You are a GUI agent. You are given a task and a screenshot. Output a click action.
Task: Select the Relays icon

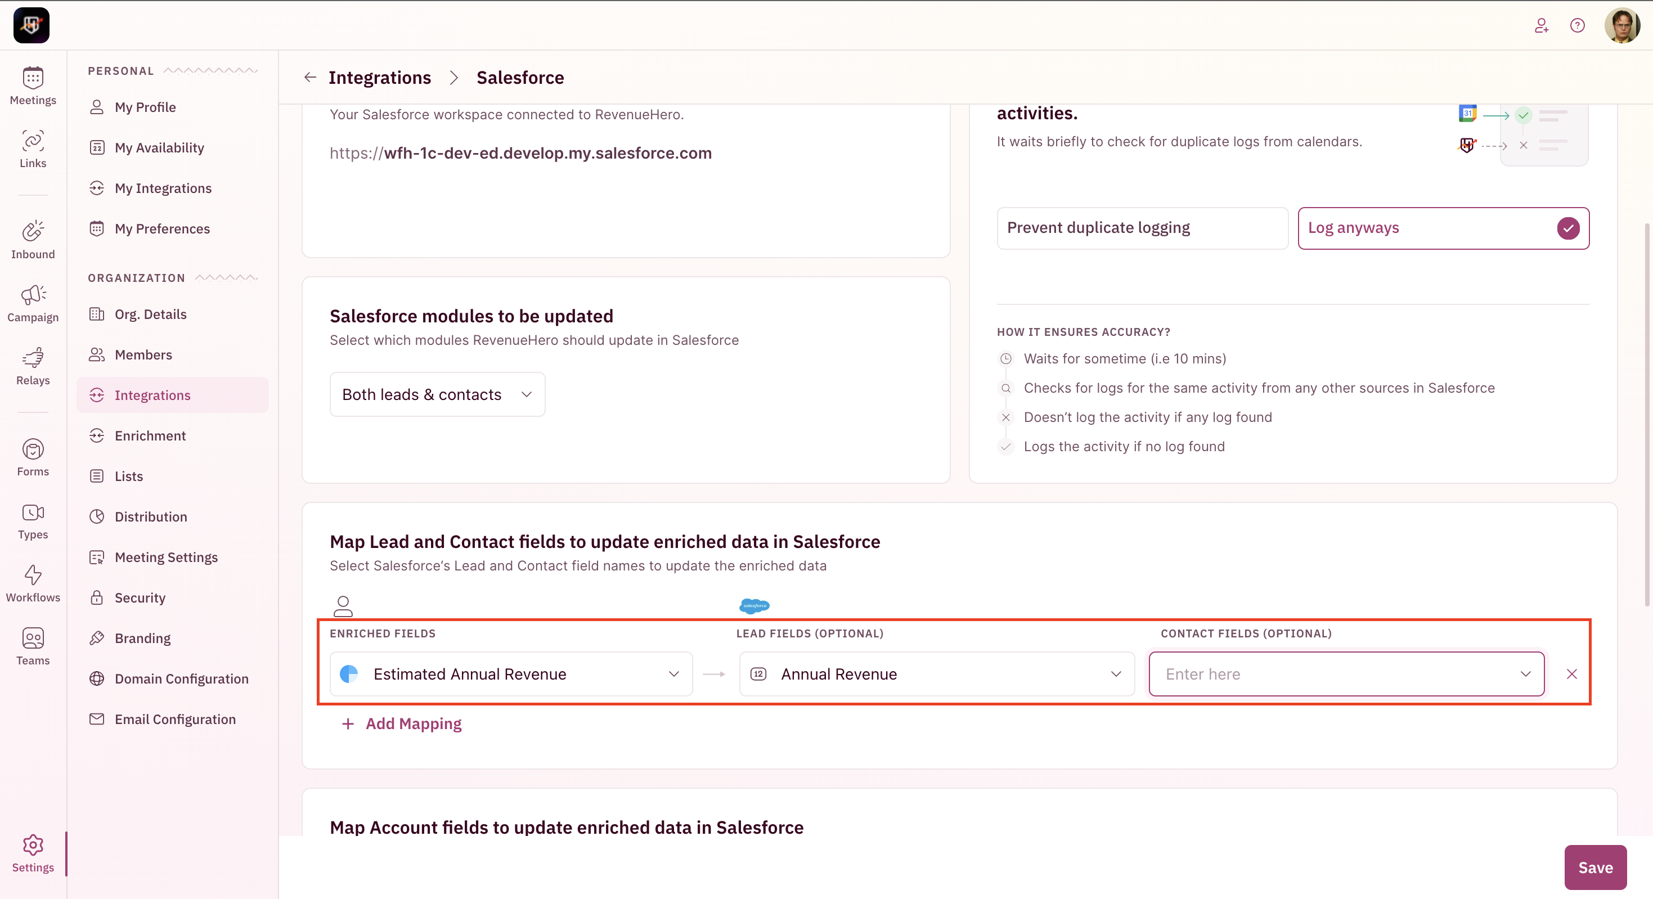click(33, 366)
